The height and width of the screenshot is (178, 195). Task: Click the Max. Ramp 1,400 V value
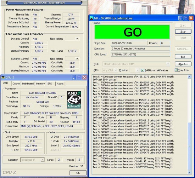pyautogui.click(x=72, y=51)
